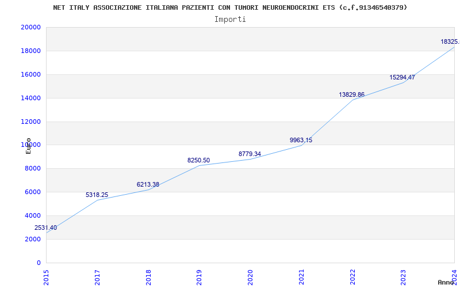
Task: Click the 2021 x-axis year label
Action: [x=301, y=277]
